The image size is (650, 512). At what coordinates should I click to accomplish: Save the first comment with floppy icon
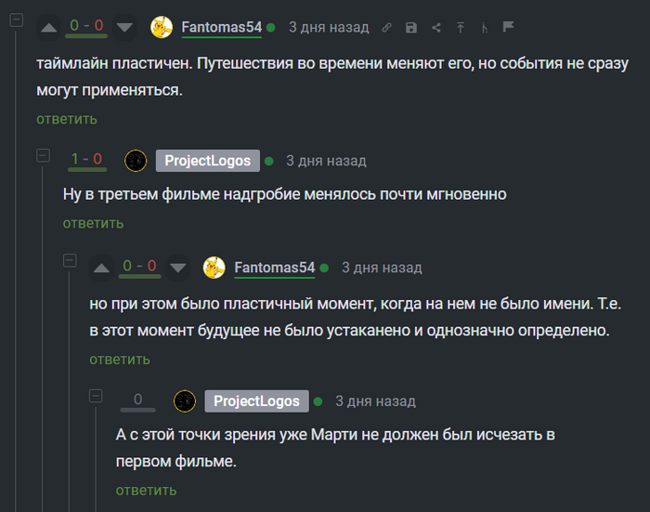click(x=411, y=28)
